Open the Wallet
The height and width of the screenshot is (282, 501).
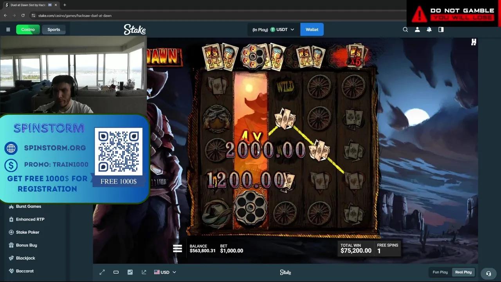[x=312, y=29]
